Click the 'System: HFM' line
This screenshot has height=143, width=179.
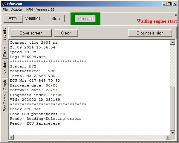23,66
